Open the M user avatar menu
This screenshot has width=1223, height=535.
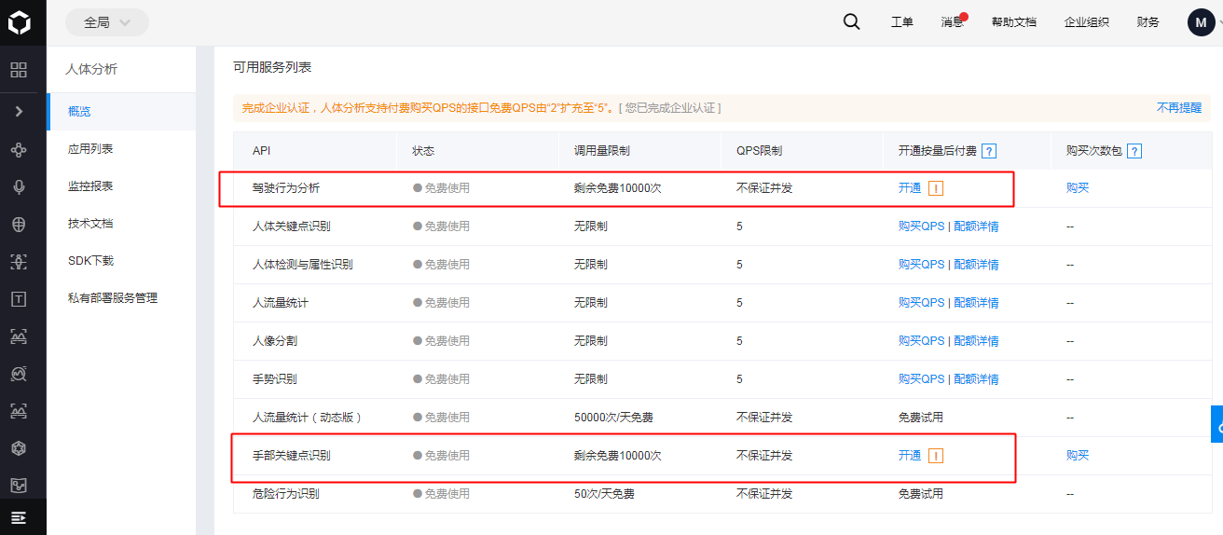coord(1201,22)
